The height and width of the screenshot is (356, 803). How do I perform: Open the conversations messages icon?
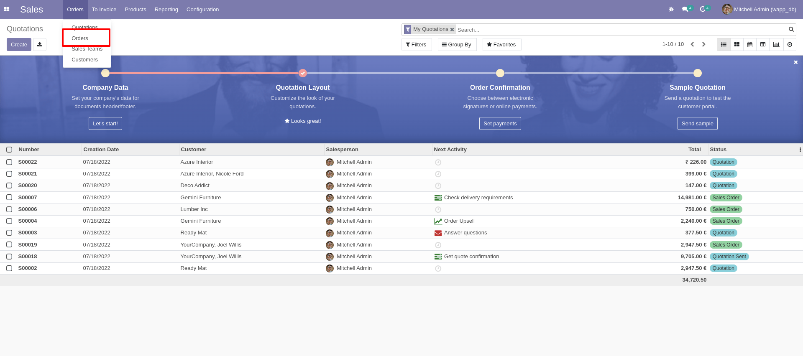[x=685, y=9]
